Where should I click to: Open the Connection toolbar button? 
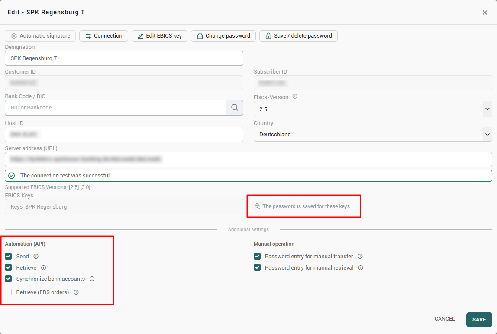(103, 36)
